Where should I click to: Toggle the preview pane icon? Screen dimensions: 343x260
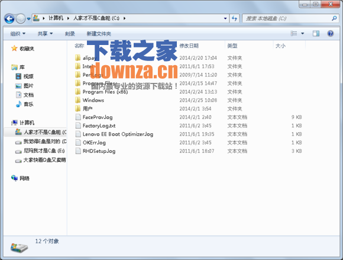click(x=316, y=33)
